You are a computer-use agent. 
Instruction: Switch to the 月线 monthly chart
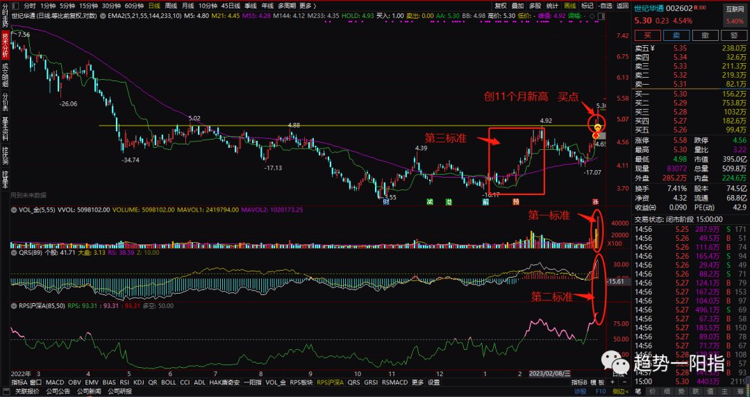[x=188, y=6]
